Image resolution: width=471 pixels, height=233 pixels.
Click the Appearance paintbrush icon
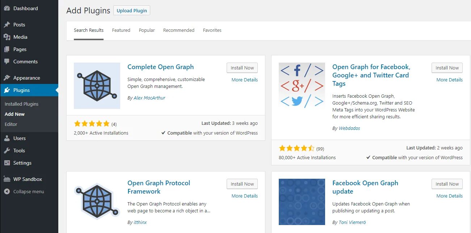coord(7,78)
